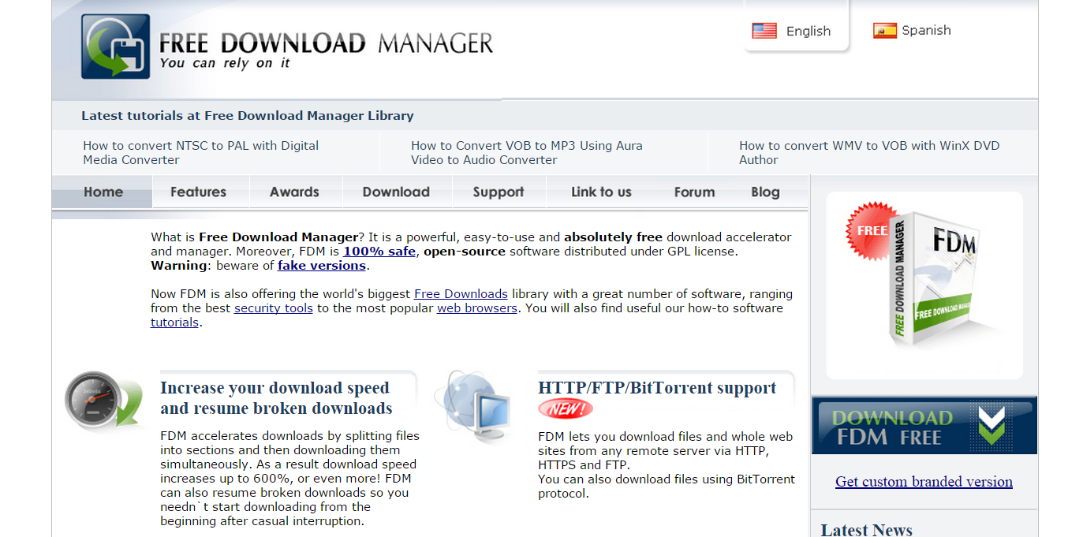Click the You can rely on it slogan
Screen dimensions: 1083x537
[225, 63]
